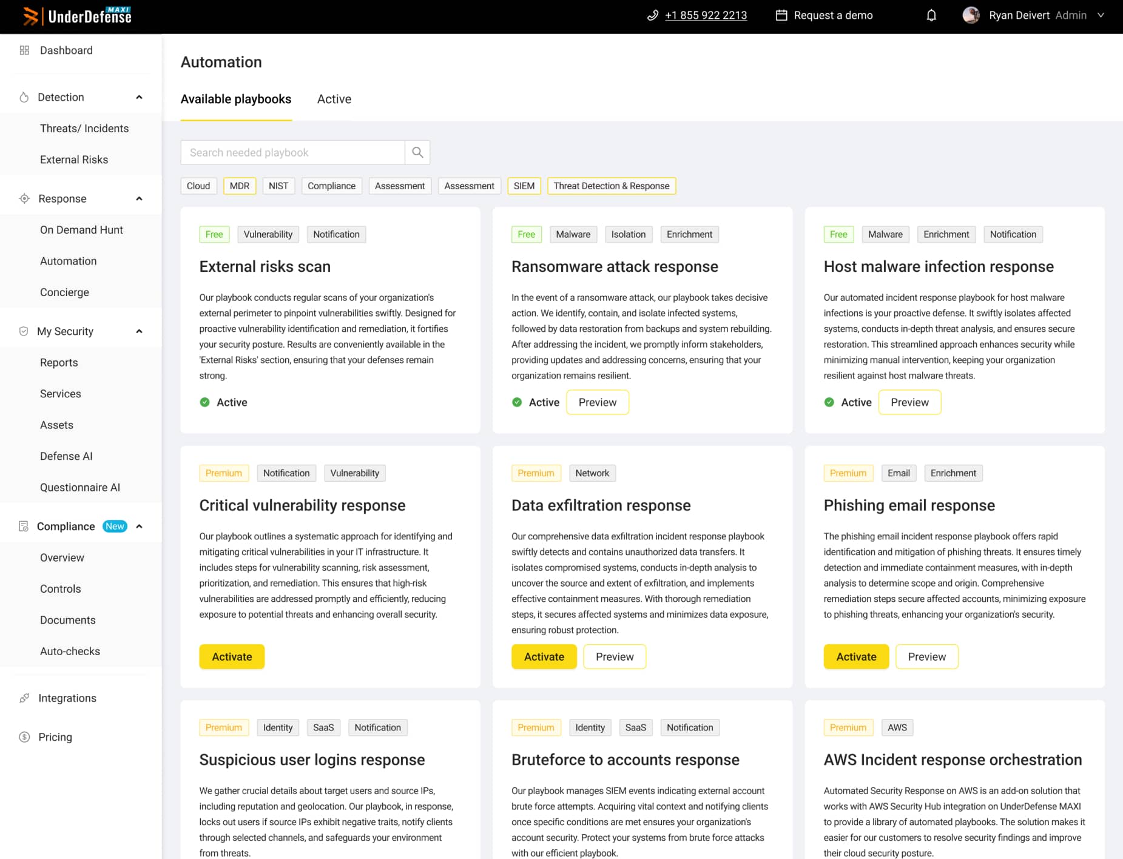Open Suspicious user logins response title
This screenshot has width=1123, height=859.
pyautogui.click(x=312, y=760)
